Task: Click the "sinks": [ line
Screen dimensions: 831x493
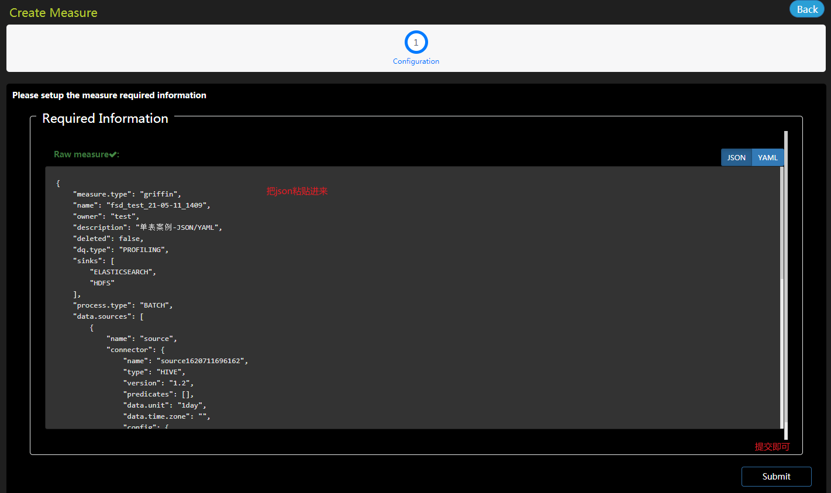Action: (94, 261)
